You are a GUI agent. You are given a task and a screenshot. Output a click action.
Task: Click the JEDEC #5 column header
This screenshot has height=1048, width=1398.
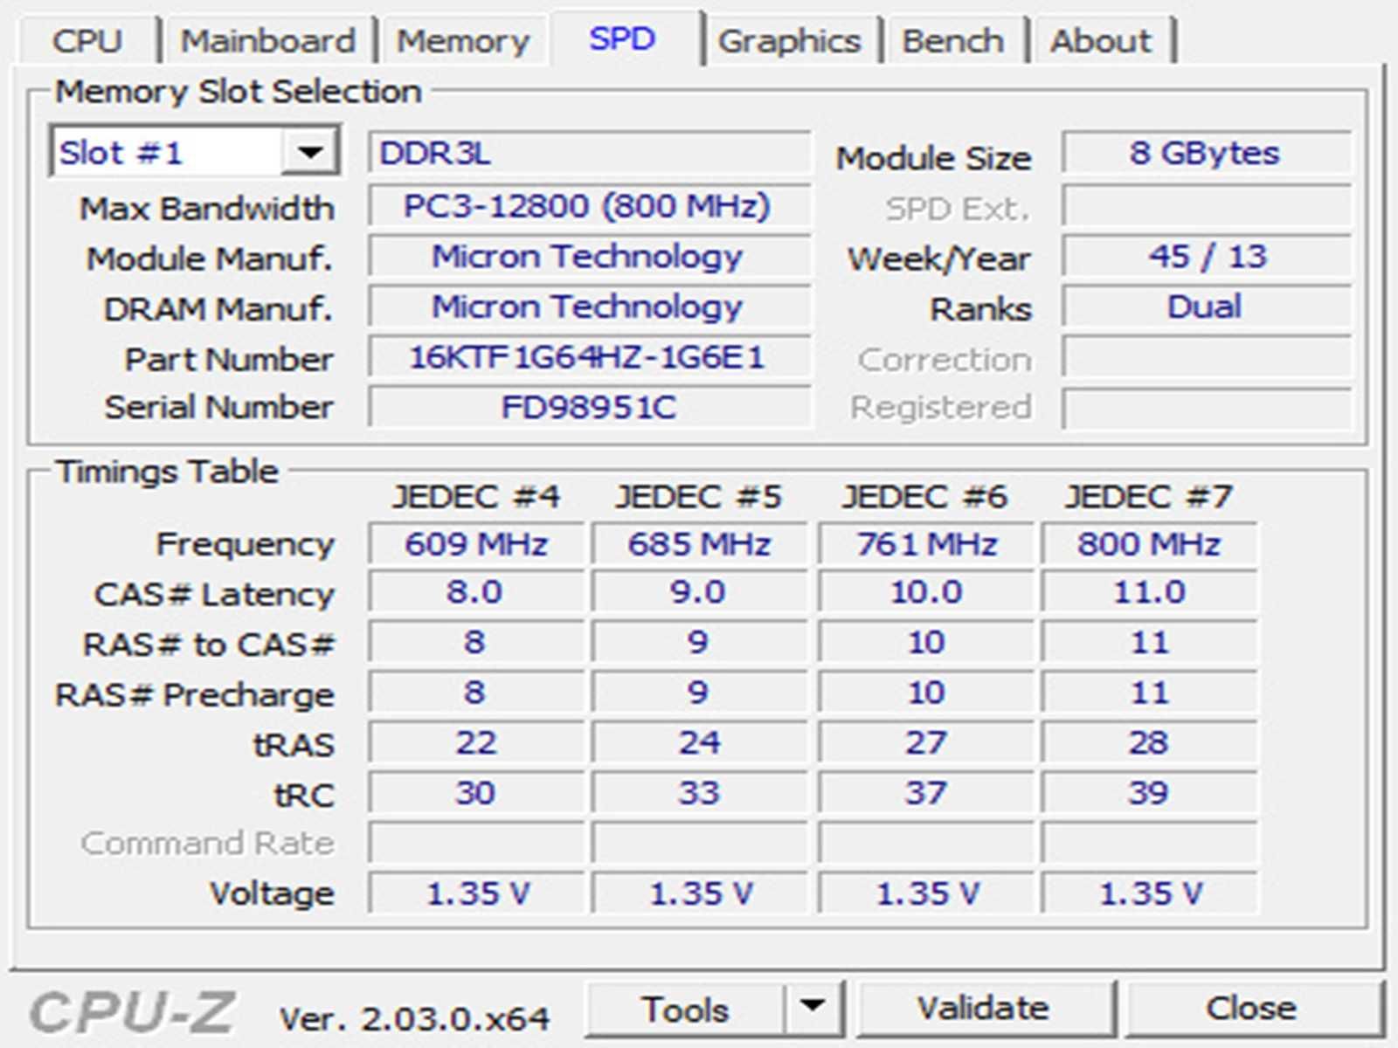(x=699, y=497)
